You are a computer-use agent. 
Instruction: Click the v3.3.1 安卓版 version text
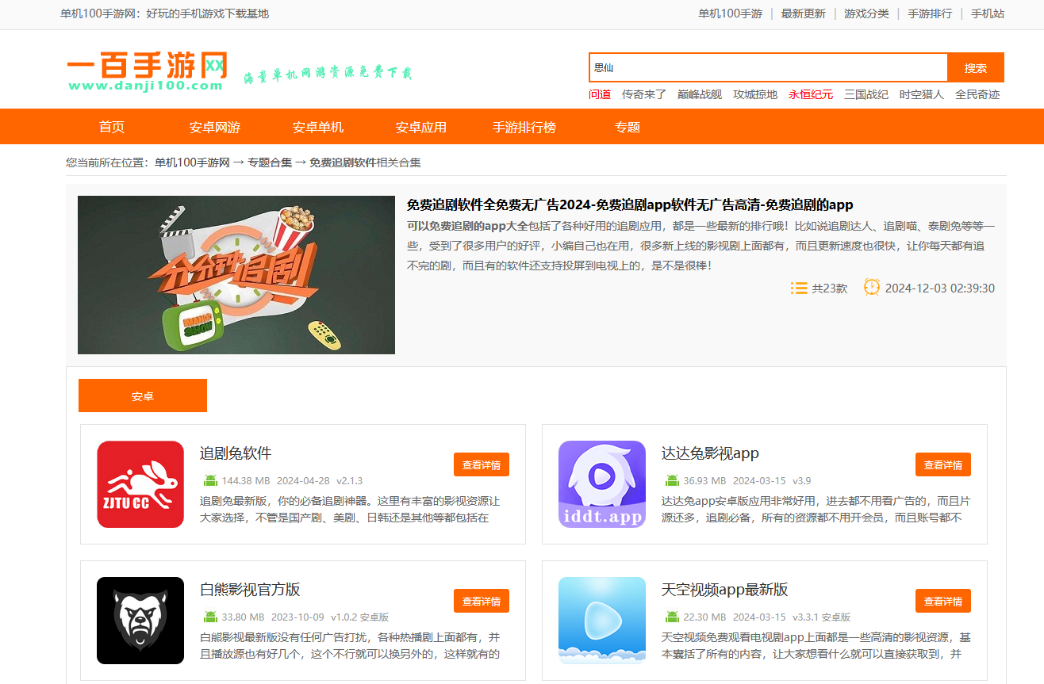(x=822, y=617)
